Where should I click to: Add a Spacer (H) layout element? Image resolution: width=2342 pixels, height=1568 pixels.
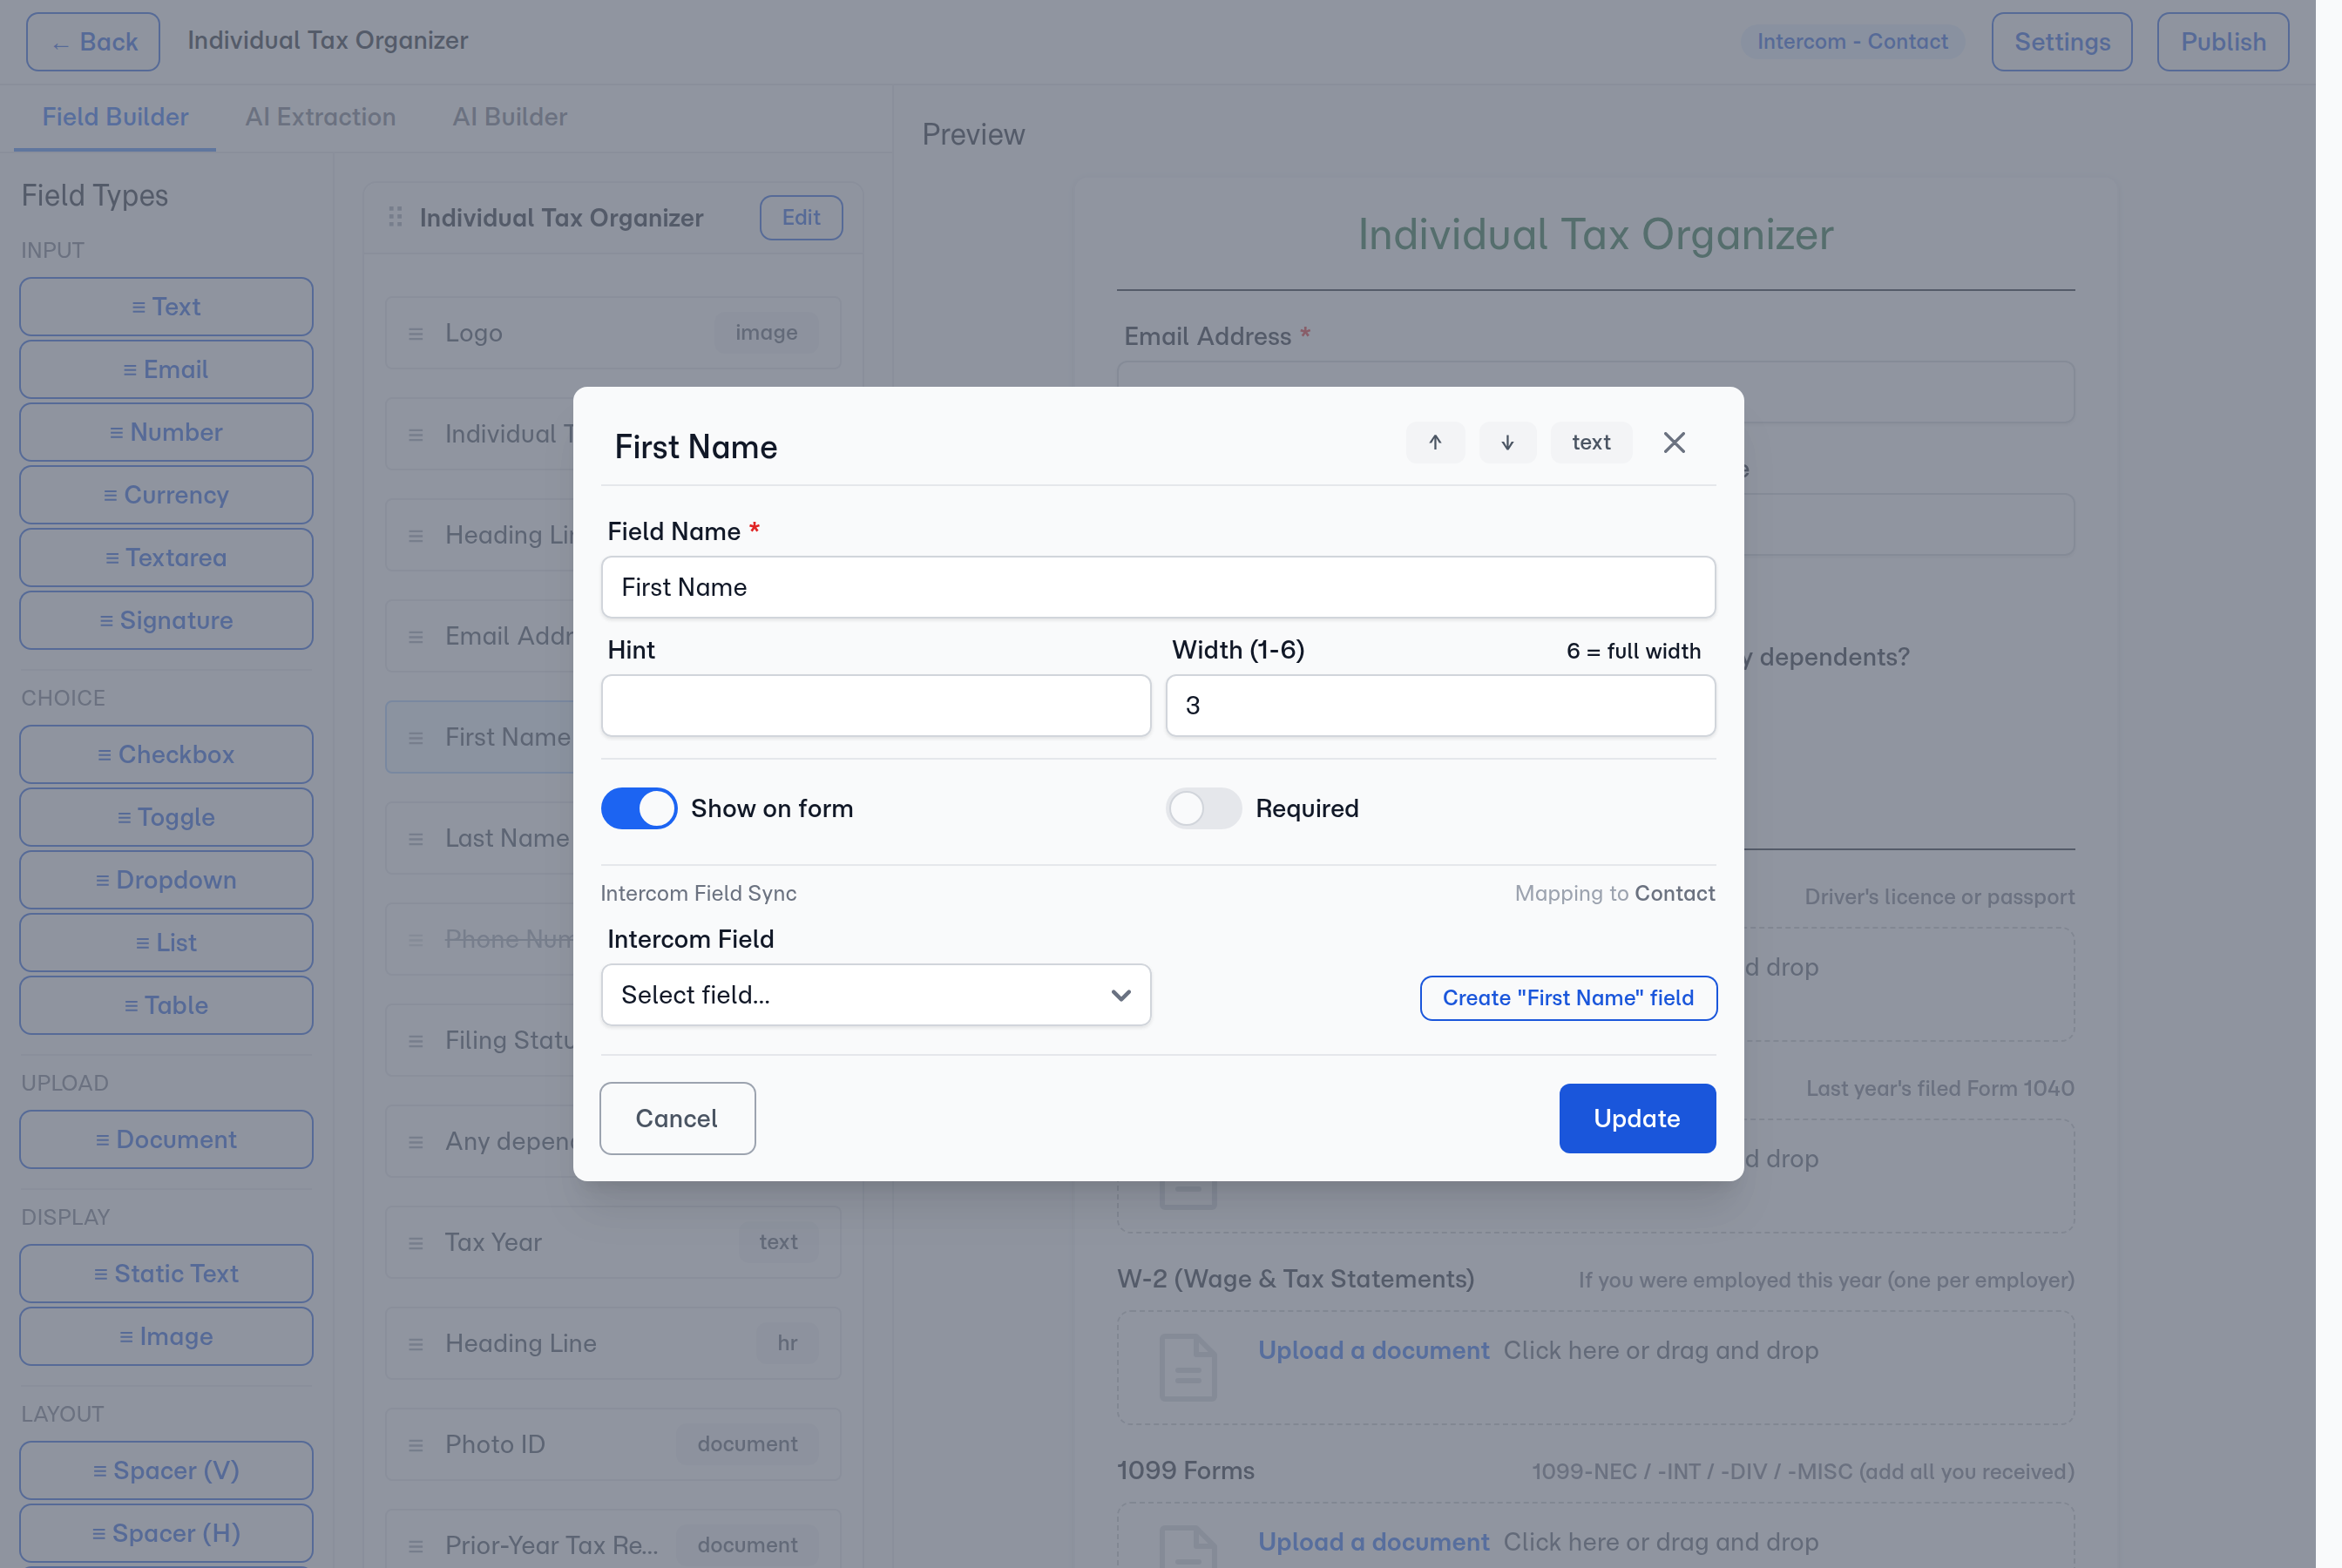pos(166,1534)
